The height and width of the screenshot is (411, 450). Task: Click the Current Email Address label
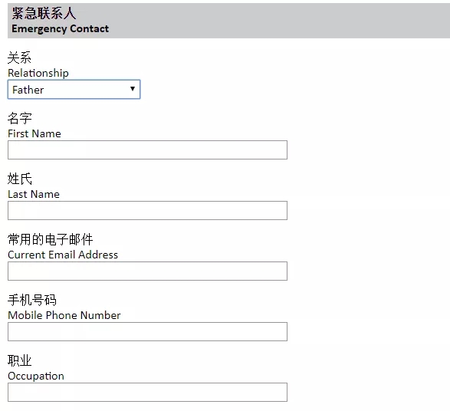pyautogui.click(x=63, y=255)
